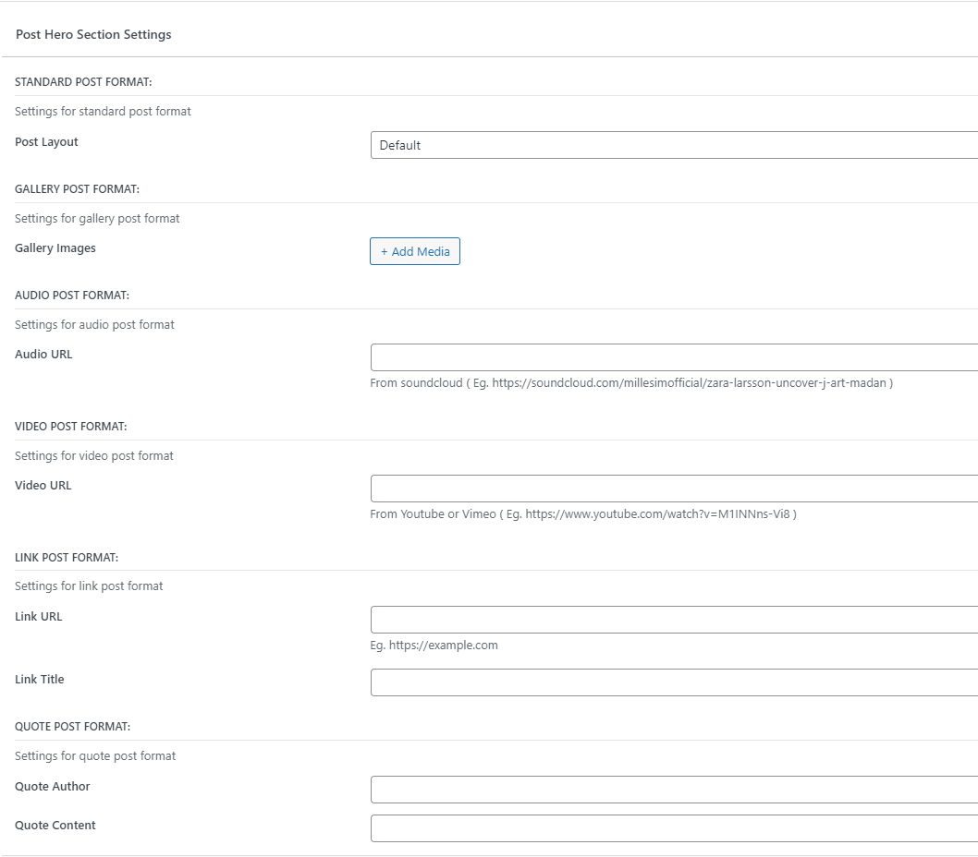
Task: Select the Link URL label
Action: [x=39, y=617]
